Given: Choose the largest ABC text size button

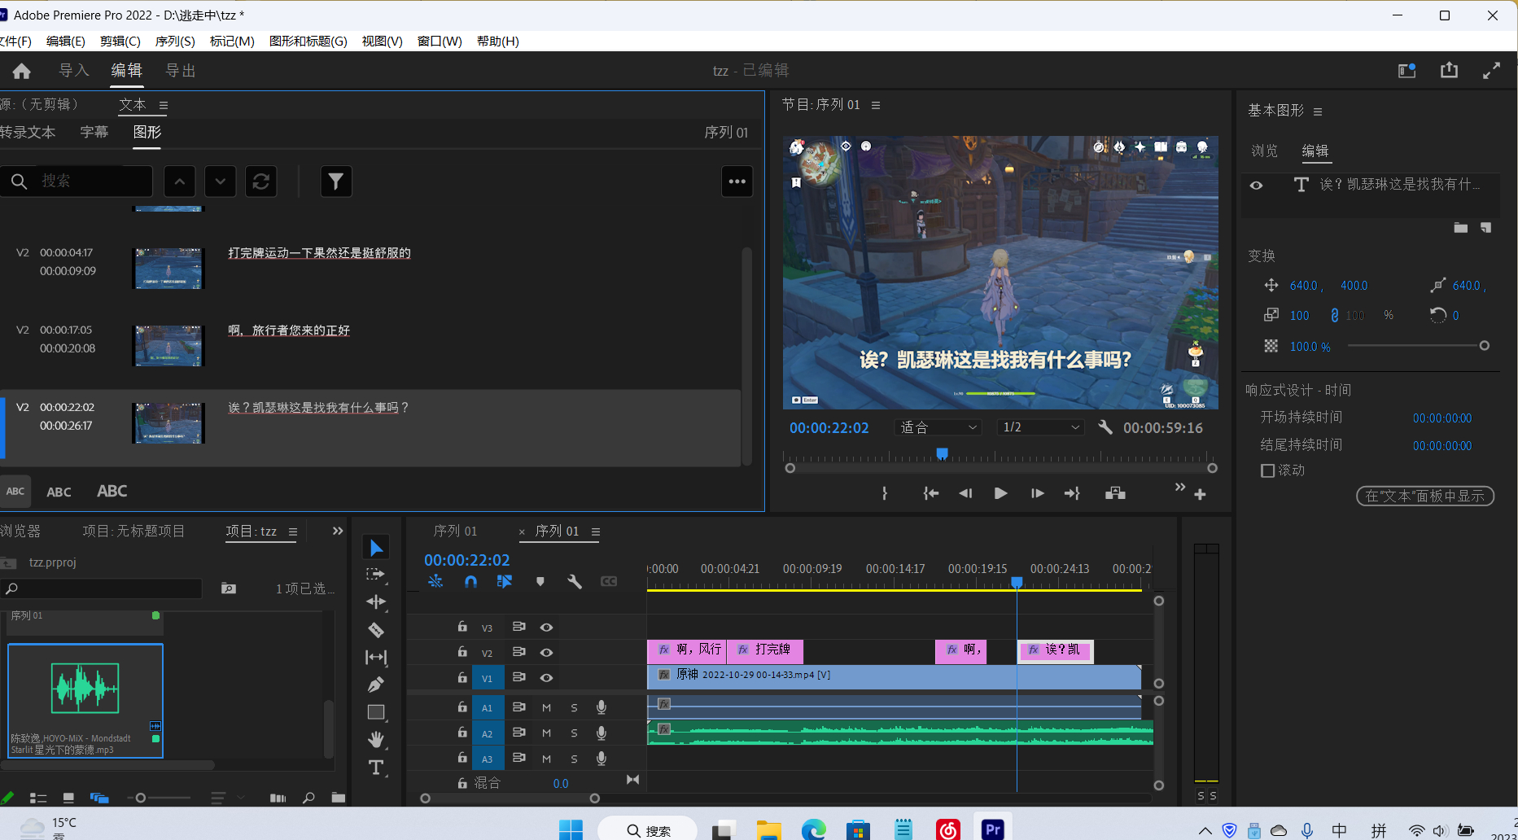Looking at the screenshot, I should coord(112,491).
